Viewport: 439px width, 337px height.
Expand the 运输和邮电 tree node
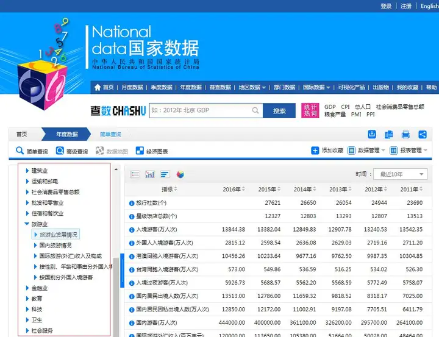click(27, 181)
